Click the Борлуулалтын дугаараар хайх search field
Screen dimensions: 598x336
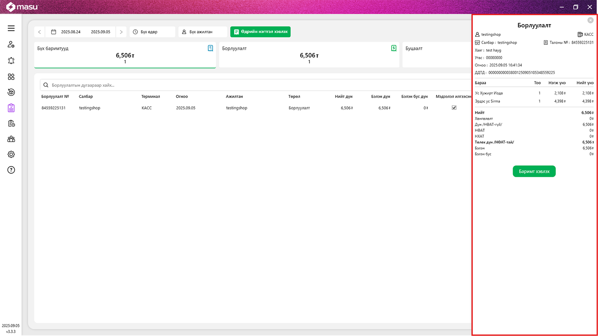tap(254, 85)
